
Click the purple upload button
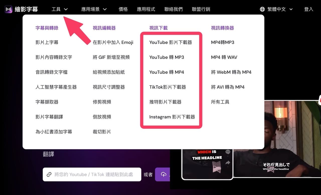click(x=163, y=174)
